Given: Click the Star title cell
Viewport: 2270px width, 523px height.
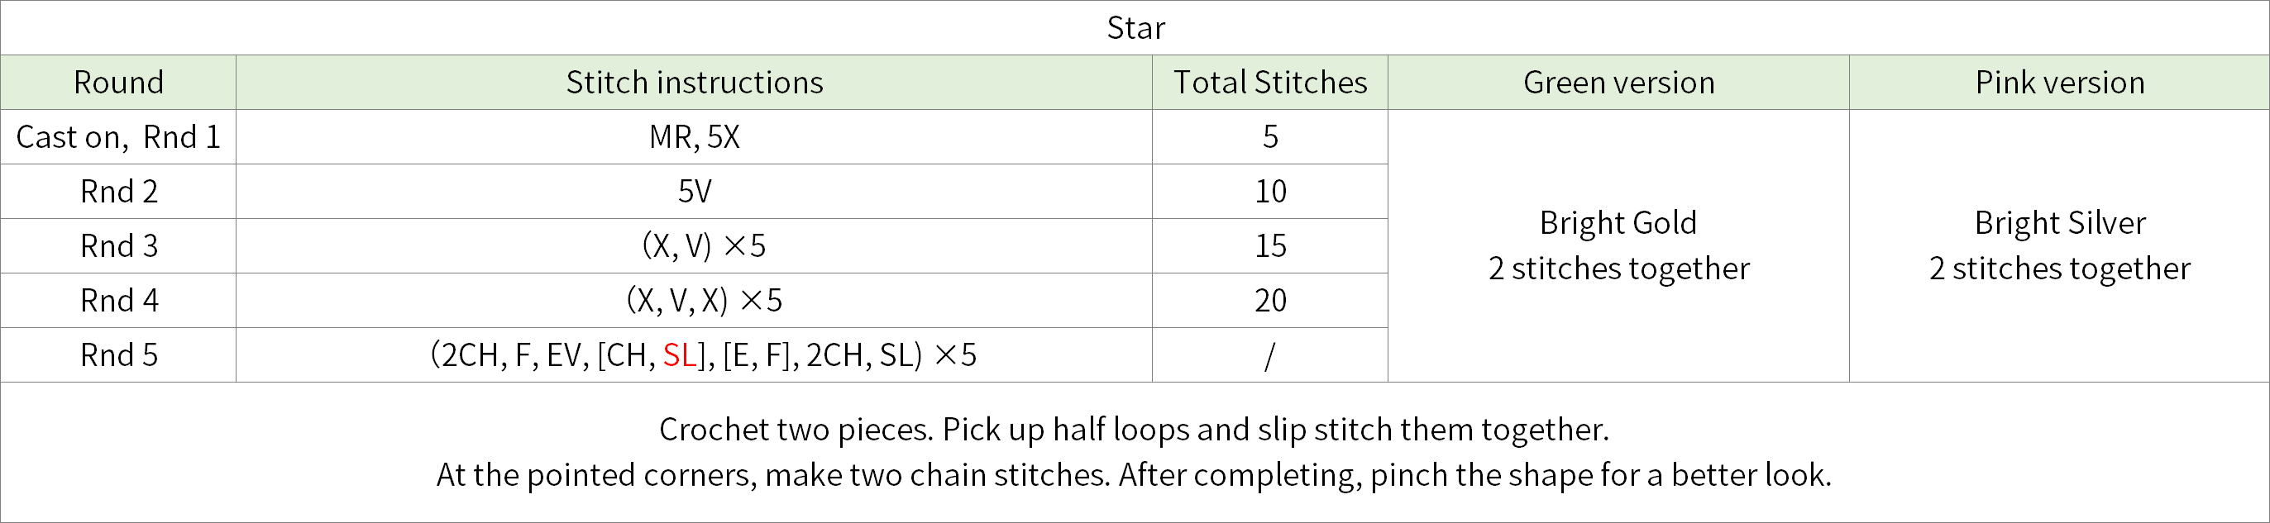Looking at the screenshot, I should tap(1135, 28).
